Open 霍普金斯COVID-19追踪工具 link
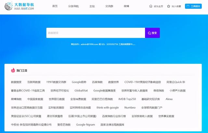This screenshot has height=133, width=208. point(28,91)
